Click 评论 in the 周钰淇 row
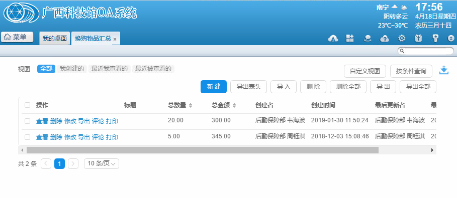 click(x=98, y=137)
